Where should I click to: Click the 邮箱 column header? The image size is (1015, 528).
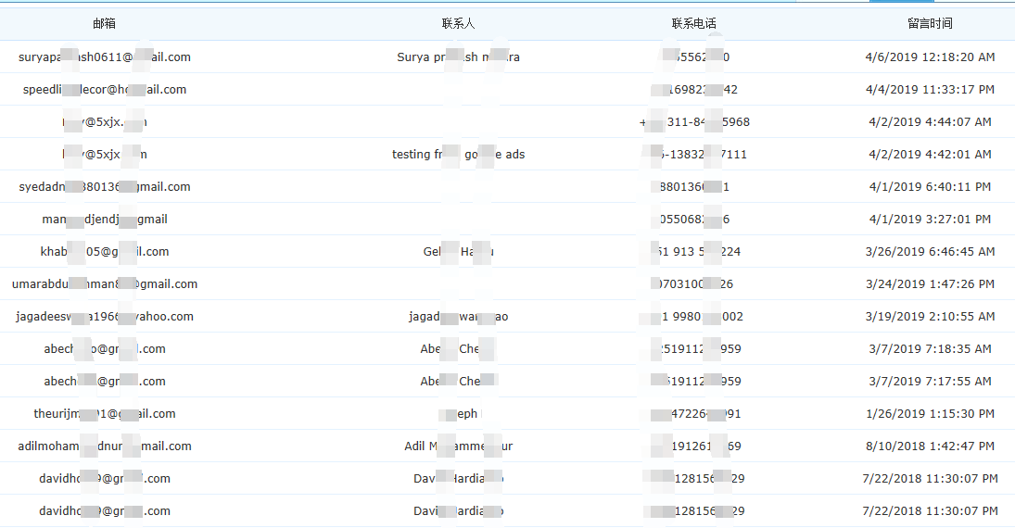[x=105, y=23]
